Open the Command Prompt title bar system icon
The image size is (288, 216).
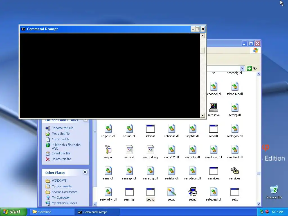(23, 29)
